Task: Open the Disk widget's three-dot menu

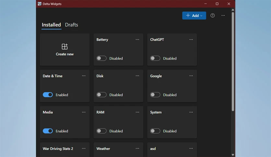Action: (137, 76)
